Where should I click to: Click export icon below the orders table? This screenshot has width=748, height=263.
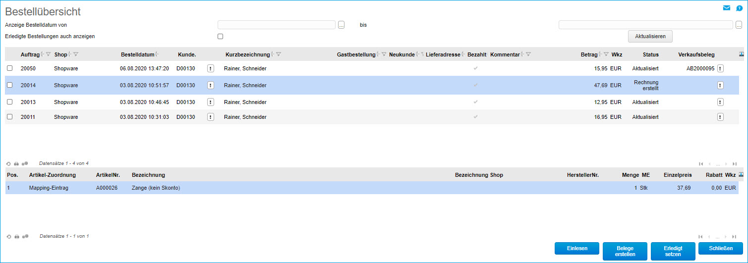click(25, 163)
